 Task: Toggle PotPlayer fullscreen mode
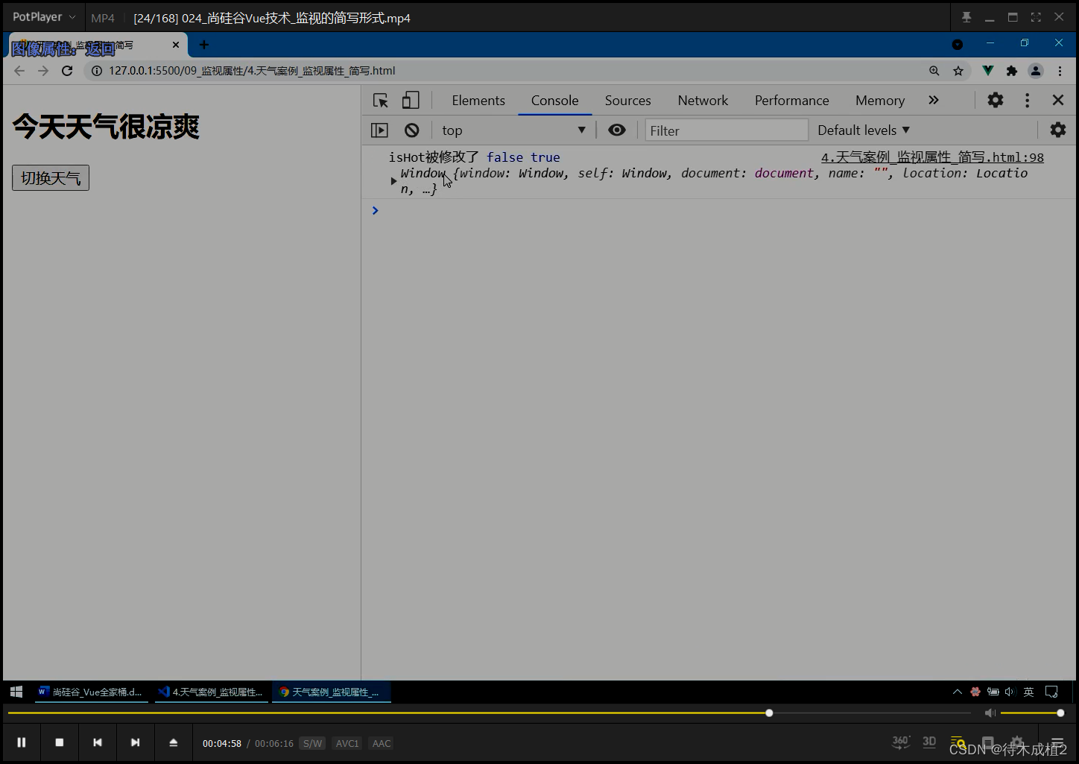pos(1036,17)
